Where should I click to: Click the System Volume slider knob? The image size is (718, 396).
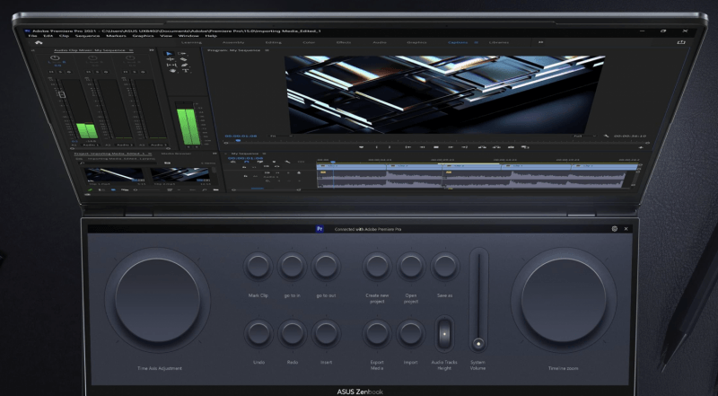click(x=478, y=343)
